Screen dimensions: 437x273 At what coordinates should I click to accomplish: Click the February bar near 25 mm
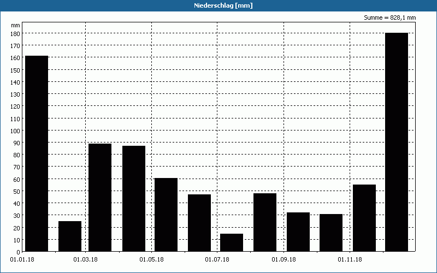point(70,236)
